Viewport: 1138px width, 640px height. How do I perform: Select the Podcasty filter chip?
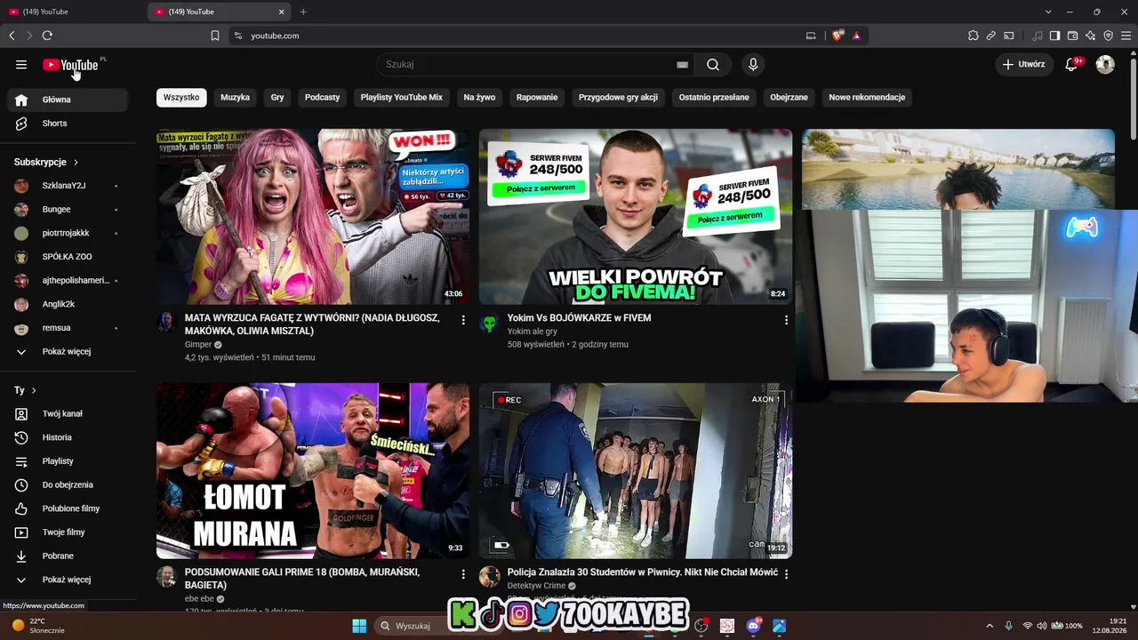pyautogui.click(x=322, y=97)
